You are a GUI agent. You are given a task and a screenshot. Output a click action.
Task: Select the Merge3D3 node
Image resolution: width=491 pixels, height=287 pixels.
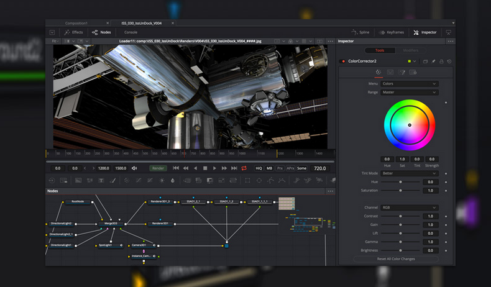[x=111, y=224]
